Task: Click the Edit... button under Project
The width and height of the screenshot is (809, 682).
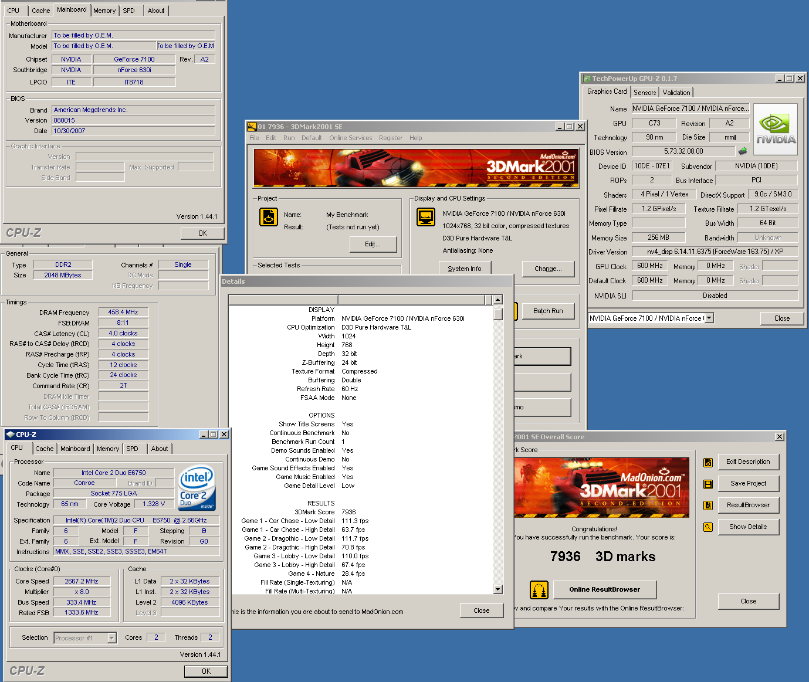Action: coord(373,244)
